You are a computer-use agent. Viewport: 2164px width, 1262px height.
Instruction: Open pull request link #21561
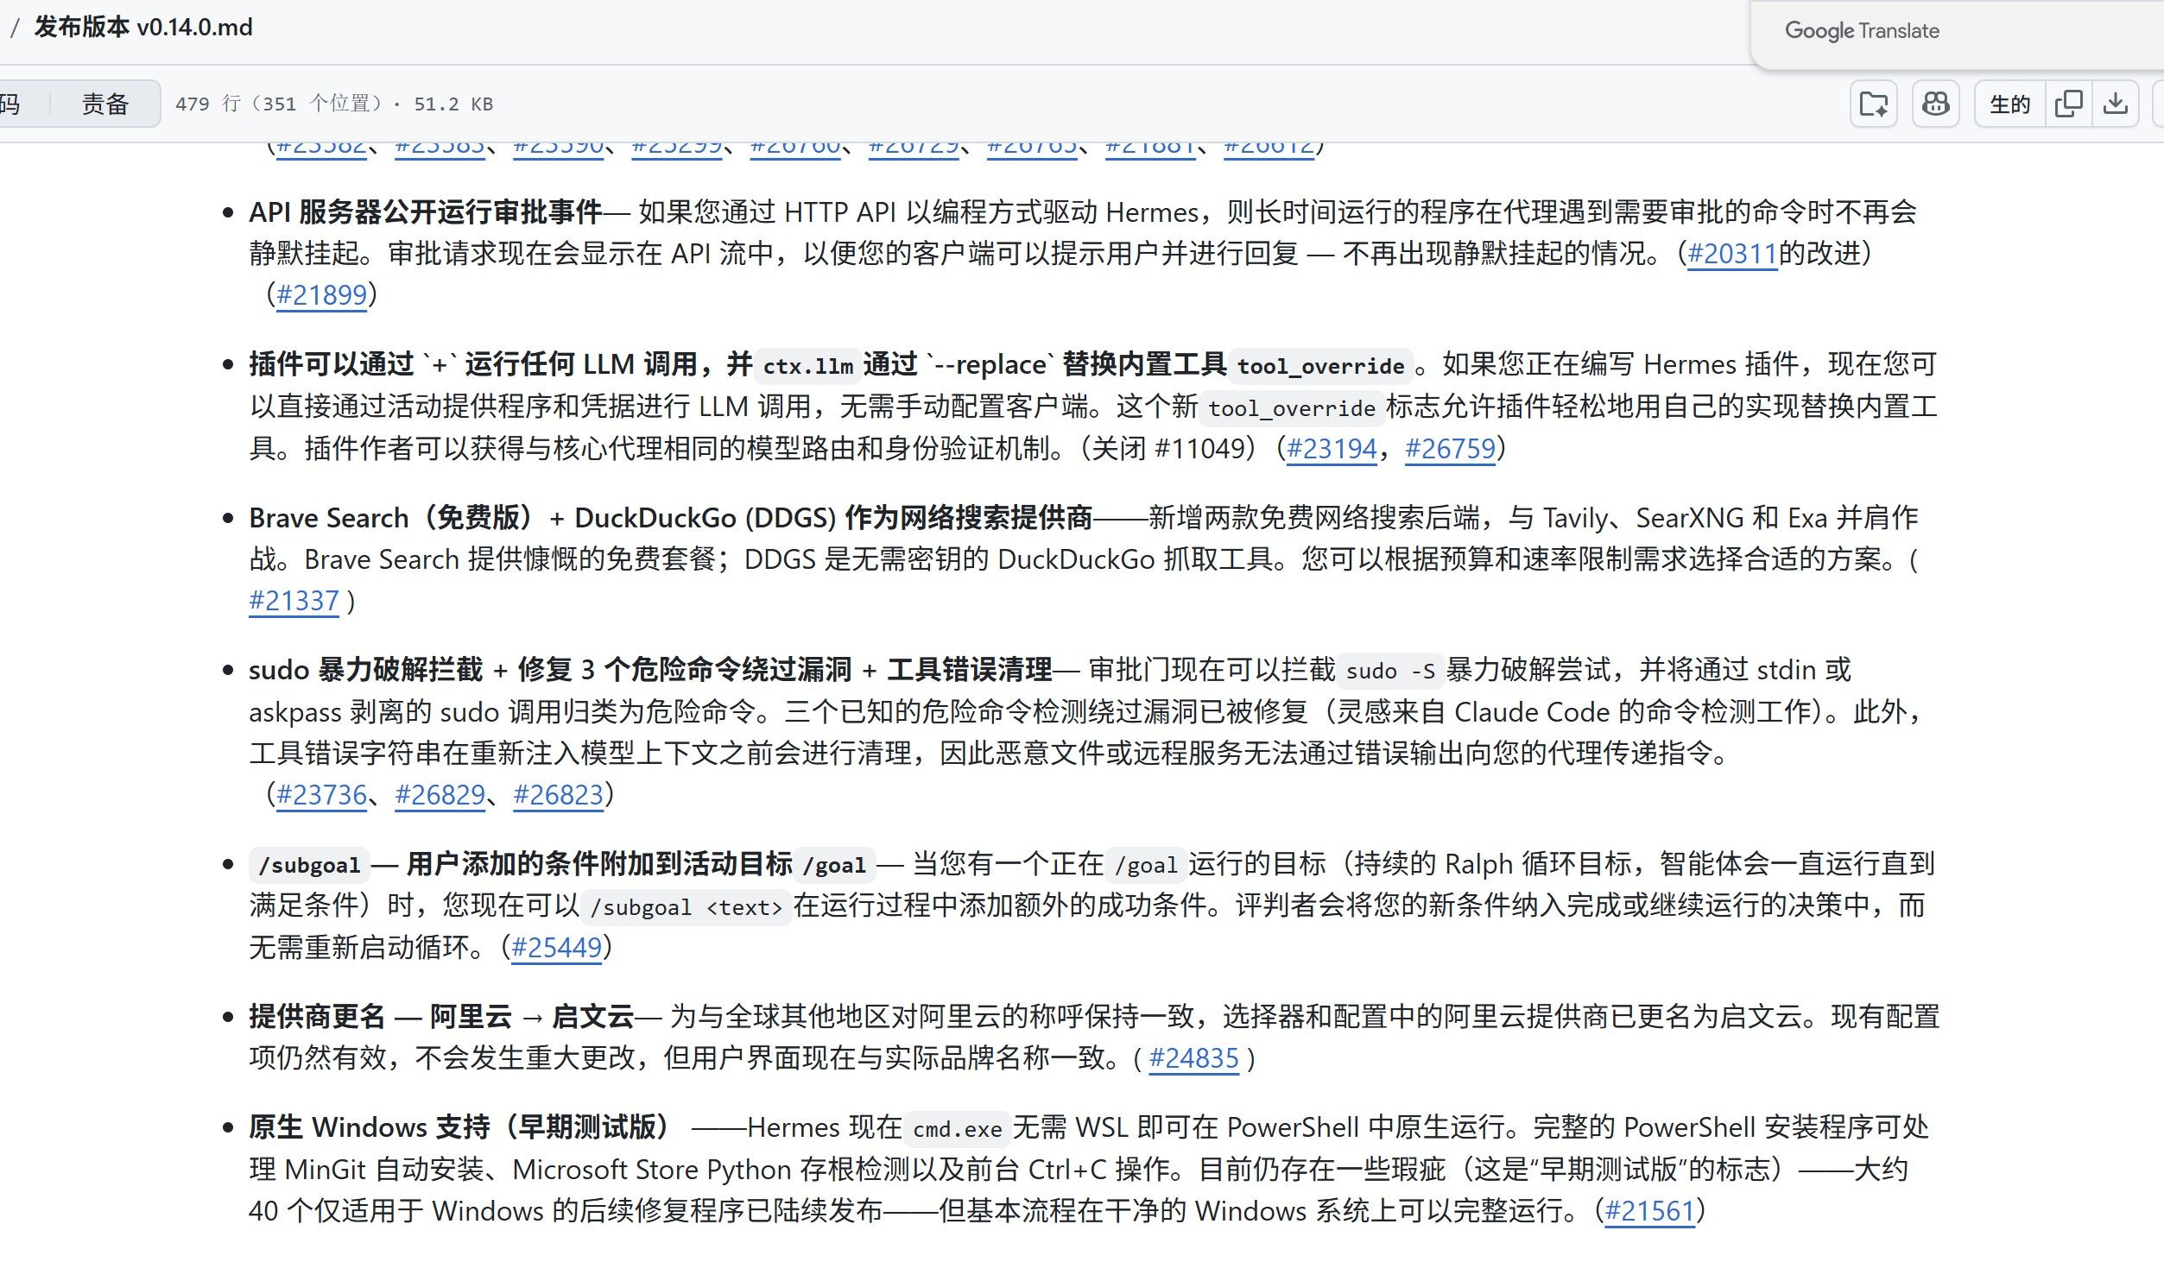point(1650,1211)
